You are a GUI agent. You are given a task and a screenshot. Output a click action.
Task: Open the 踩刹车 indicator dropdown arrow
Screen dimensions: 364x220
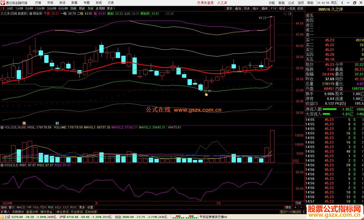[31, 14]
